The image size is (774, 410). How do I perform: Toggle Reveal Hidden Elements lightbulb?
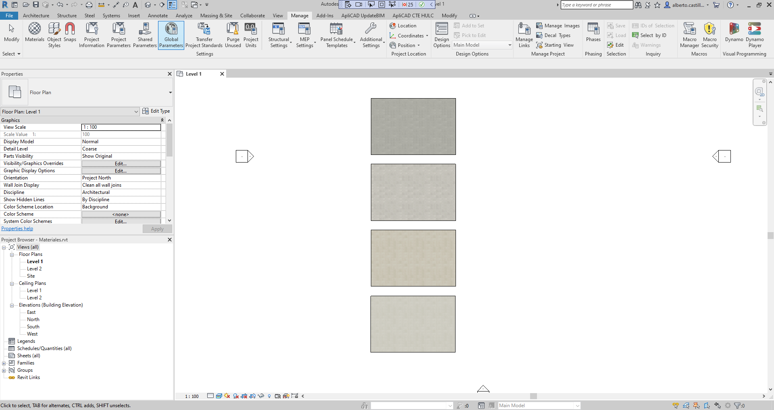pyautogui.click(x=269, y=396)
